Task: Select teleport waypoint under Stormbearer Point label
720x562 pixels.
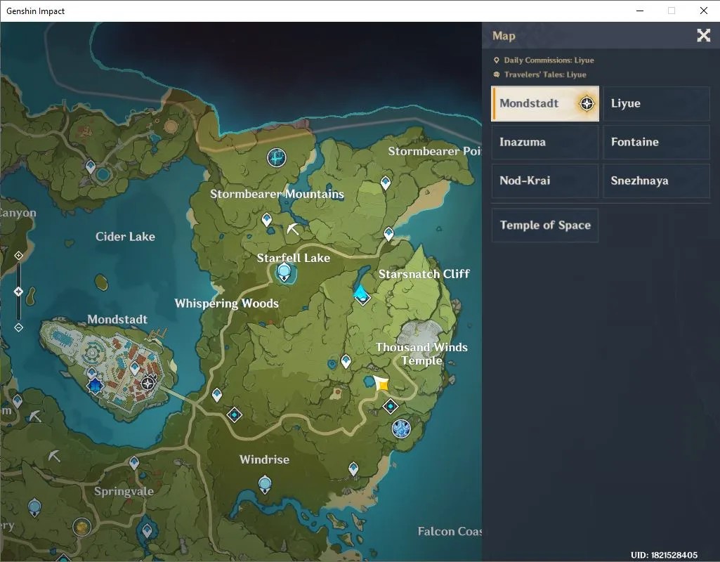Action: coord(386,183)
